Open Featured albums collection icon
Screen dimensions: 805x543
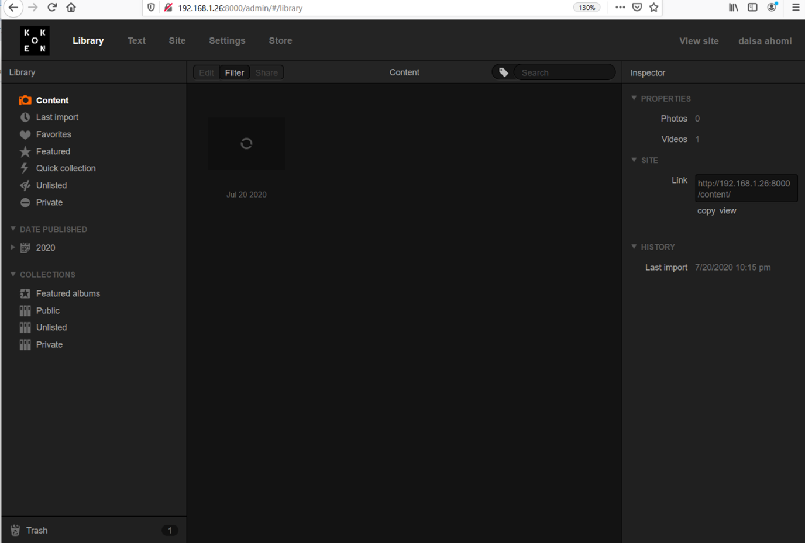pyautogui.click(x=25, y=293)
